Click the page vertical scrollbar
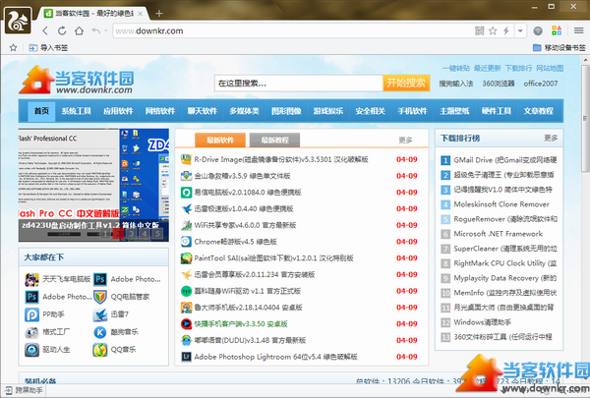 click(585, 118)
